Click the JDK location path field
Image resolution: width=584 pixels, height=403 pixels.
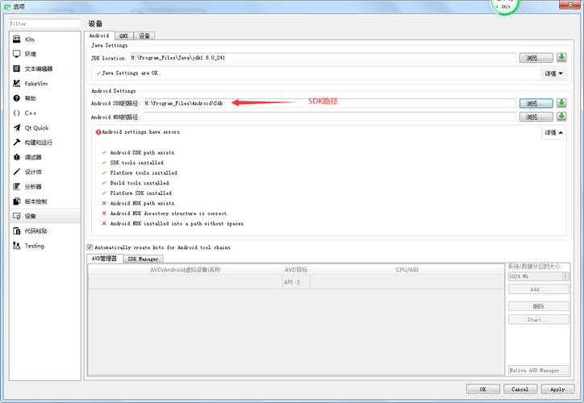(323, 58)
